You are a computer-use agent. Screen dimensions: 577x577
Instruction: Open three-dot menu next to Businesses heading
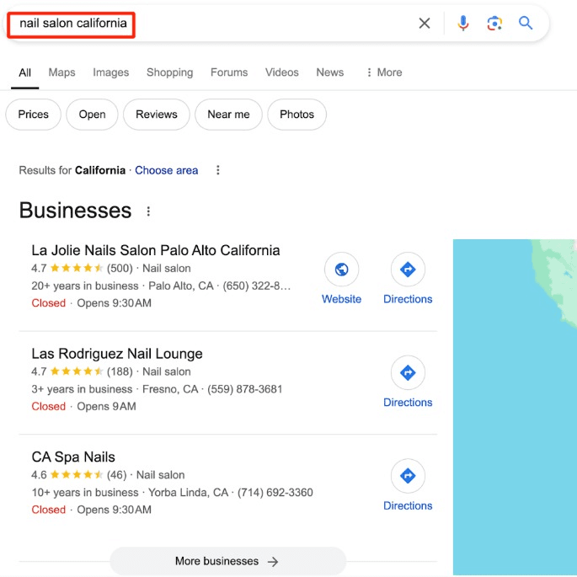[148, 211]
